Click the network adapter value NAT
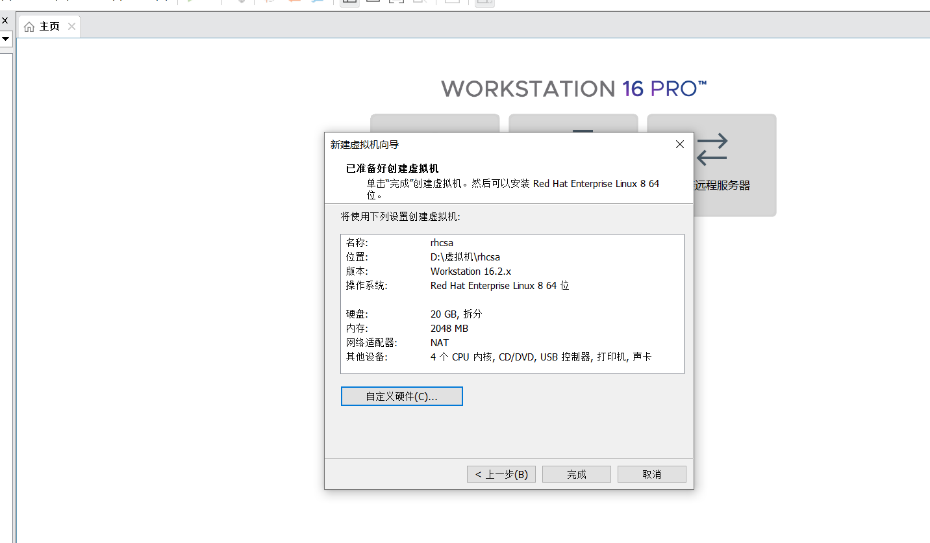Screen dimensions: 930x543 tap(439, 343)
